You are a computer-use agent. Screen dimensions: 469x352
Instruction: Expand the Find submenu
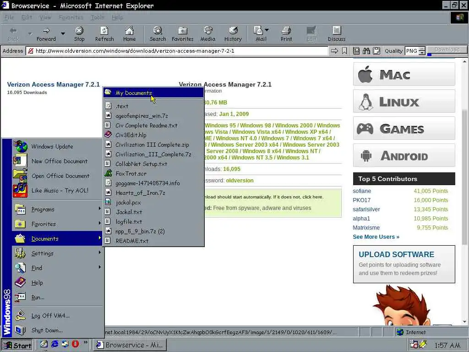click(x=57, y=268)
